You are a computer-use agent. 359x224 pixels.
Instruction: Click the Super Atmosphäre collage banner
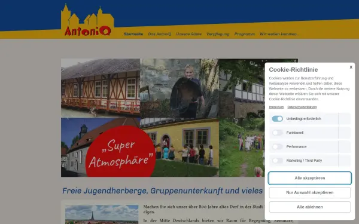(180, 118)
